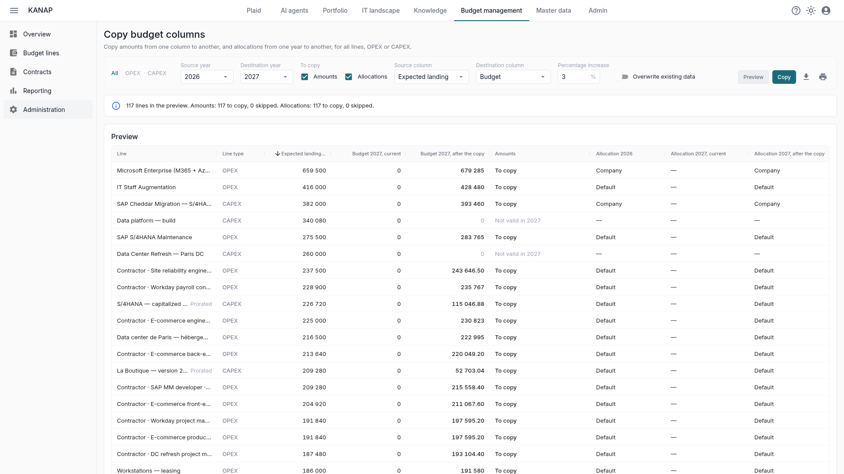This screenshot has height=474, width=844.
Task: Open the Destination column dropdown
Action: pos(513,77)
